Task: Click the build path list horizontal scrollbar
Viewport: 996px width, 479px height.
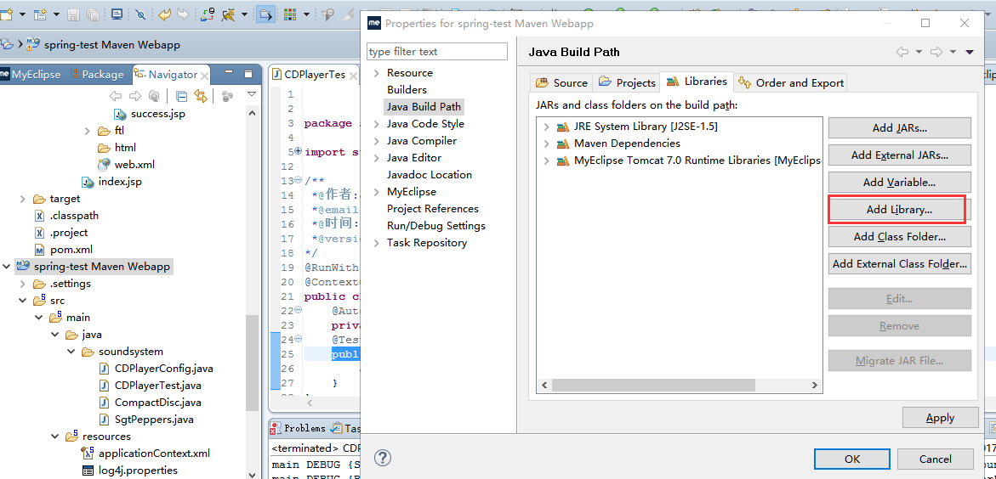Action: click(653, 385)
